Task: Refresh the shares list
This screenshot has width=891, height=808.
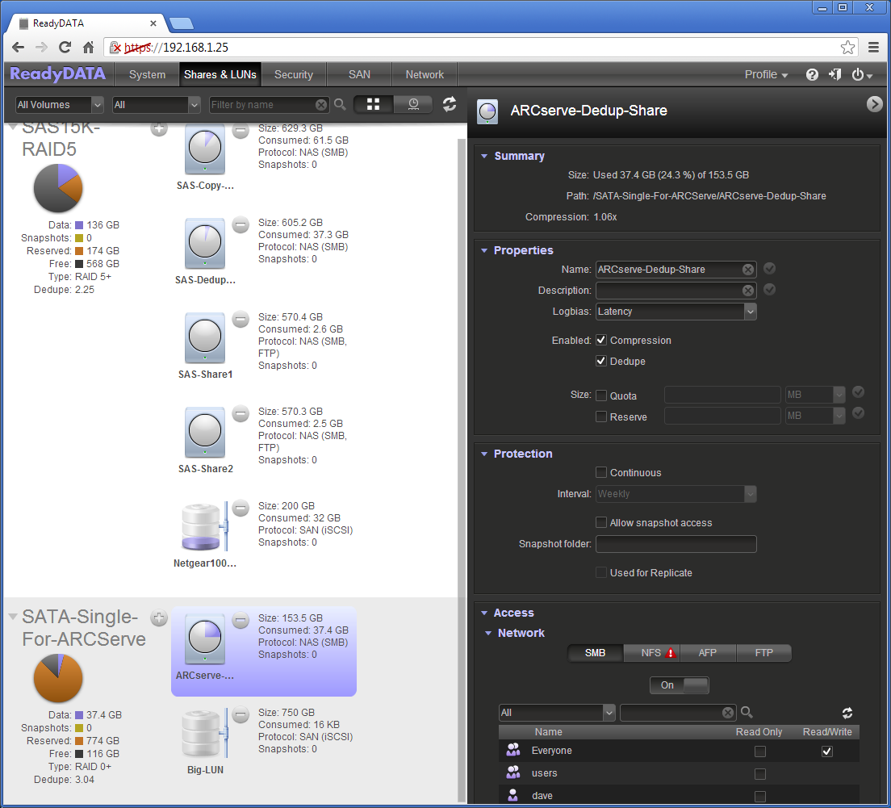Action: tap(449, 104)
